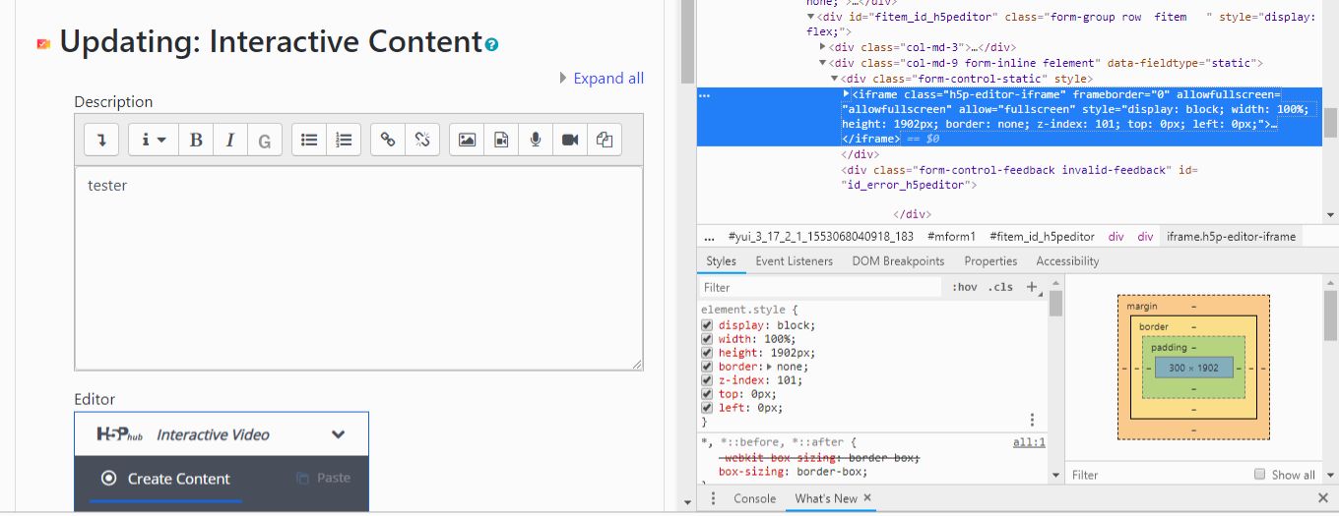
Task: Select #mform1 in the DOM breadcrumb
Action: point(950,237)
